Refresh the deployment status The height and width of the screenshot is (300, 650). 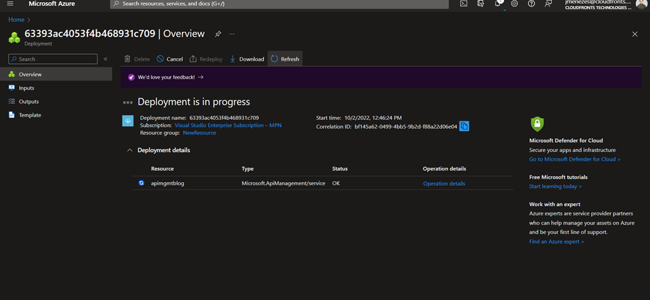point(285,59)
